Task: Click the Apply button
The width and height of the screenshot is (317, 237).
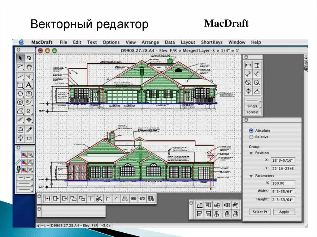Action: pos(284,212)
